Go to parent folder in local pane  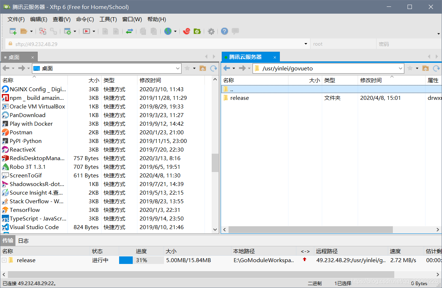(x=203, y=68)
